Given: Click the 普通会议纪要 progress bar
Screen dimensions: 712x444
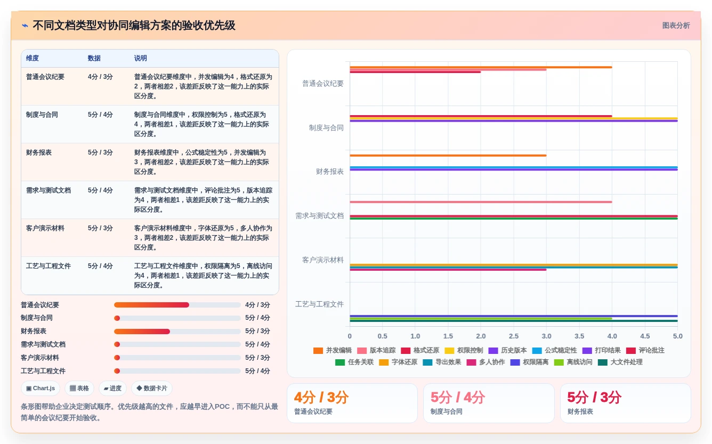Looking at the screenshot, I should click(x=177, y=305).
